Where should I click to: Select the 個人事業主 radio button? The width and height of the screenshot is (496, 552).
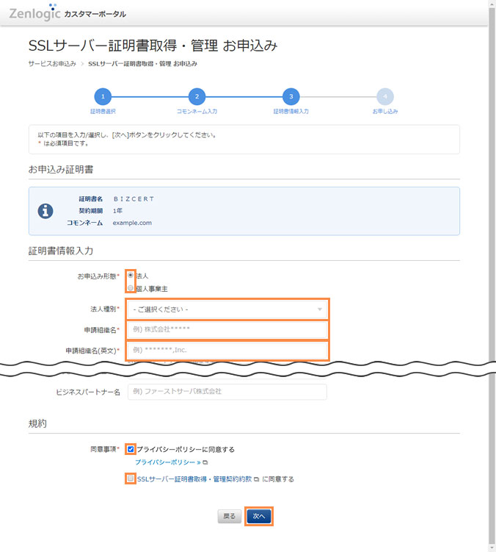pyautogui.click(x=131, y=288)
